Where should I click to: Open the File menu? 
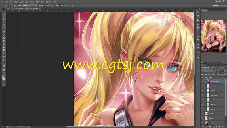click(7, 2)
